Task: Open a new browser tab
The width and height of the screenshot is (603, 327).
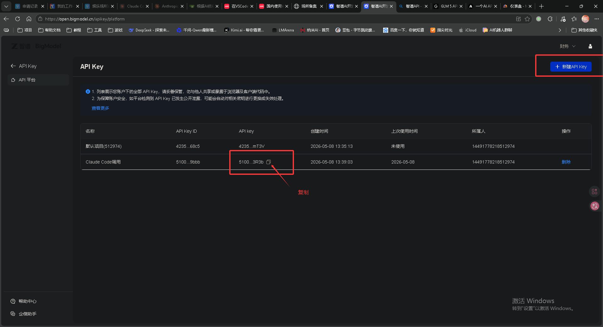Action: [541, 6]
